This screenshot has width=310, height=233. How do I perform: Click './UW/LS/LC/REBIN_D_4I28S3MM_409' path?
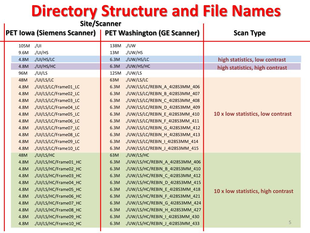click(x=163, y=107)
